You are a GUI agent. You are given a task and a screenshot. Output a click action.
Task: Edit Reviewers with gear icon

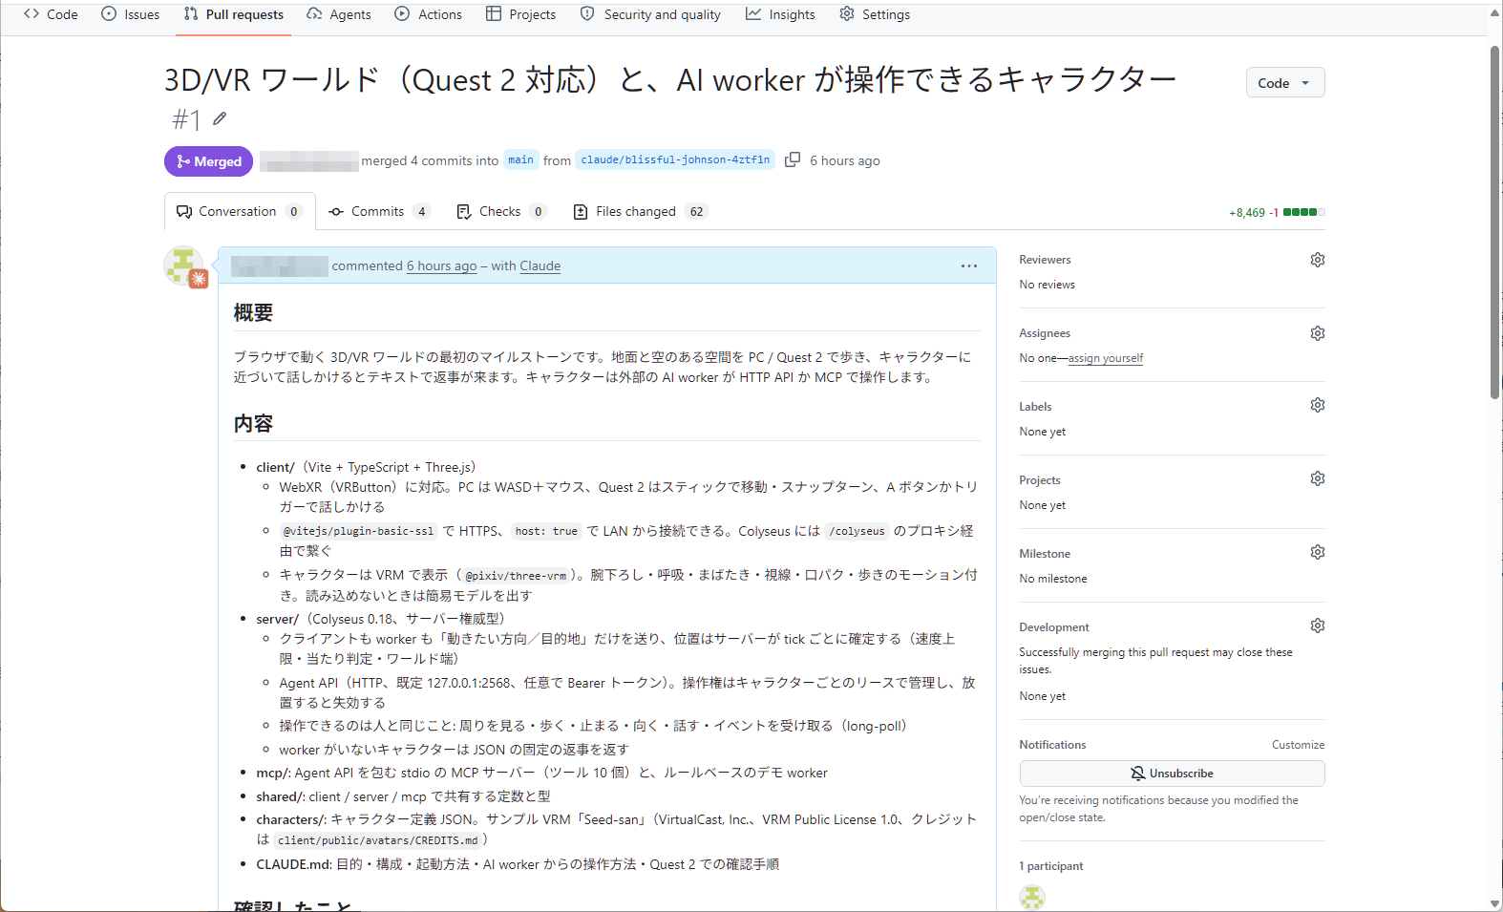coord(1318,260)
